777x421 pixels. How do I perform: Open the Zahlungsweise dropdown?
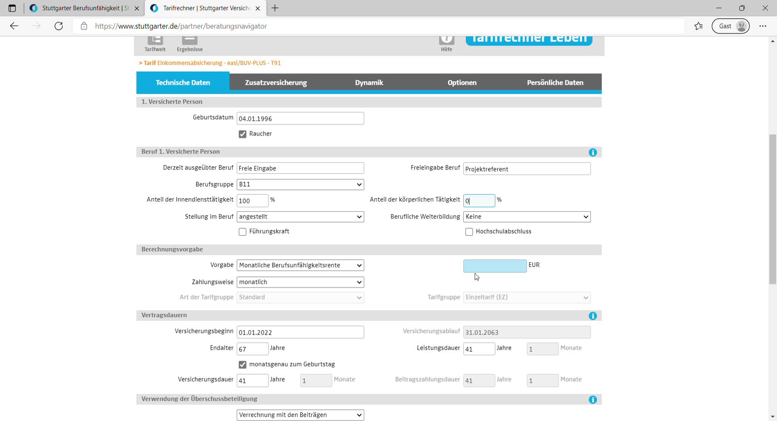tap(300, 282)
